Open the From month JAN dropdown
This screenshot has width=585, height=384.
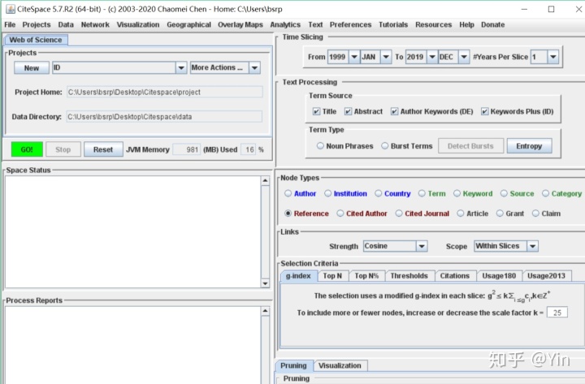tap(386, 57)
